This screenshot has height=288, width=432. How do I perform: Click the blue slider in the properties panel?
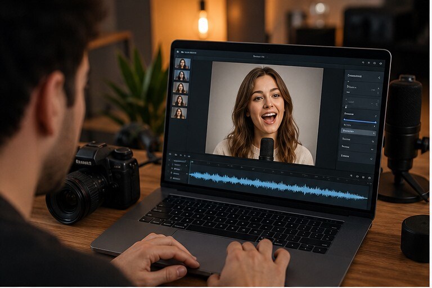(x=360, y=121)
